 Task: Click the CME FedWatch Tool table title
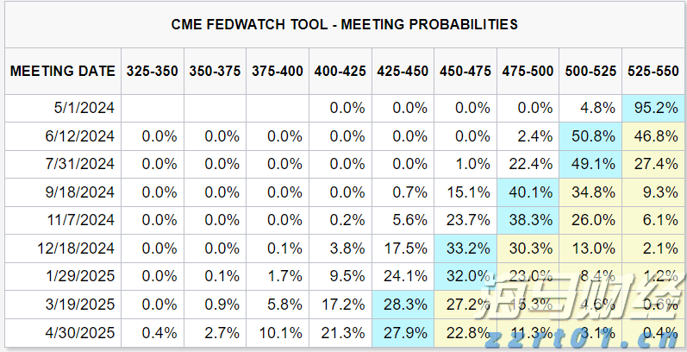pos(343,24)
